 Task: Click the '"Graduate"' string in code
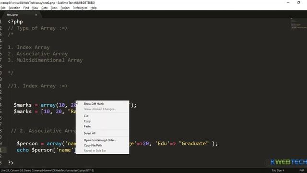click(x=194, y=143)
